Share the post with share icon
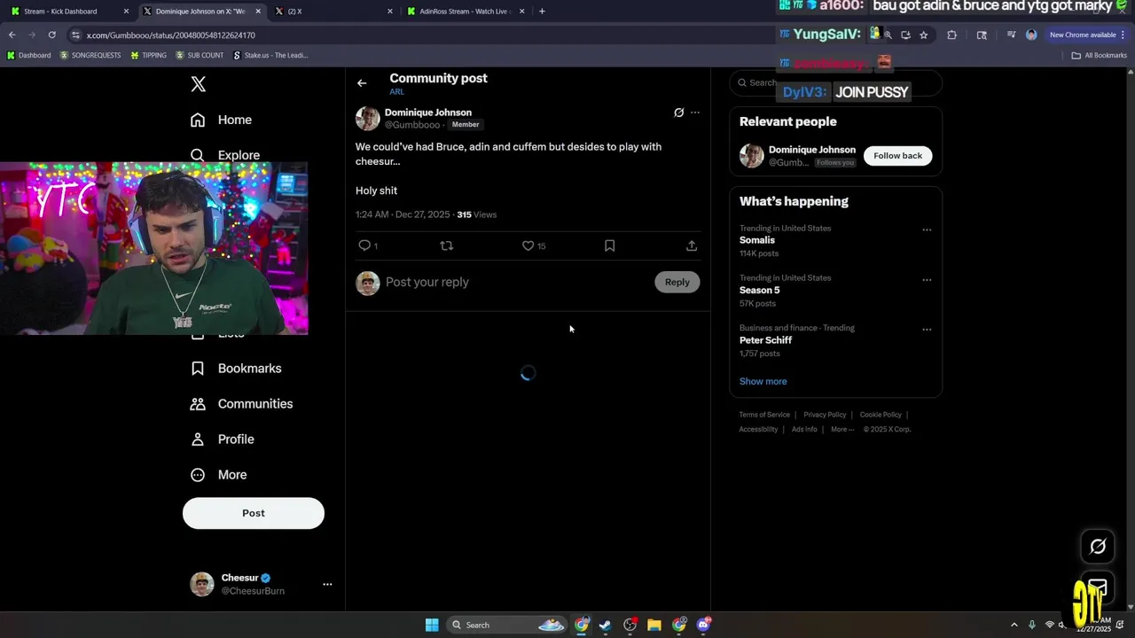 [x=692, y=245]
